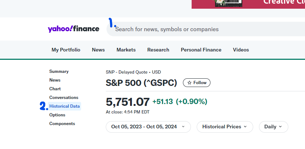
Task: Expand the Daily frequency dropdown
Action: pyautogui.click(x=273, y=127)
